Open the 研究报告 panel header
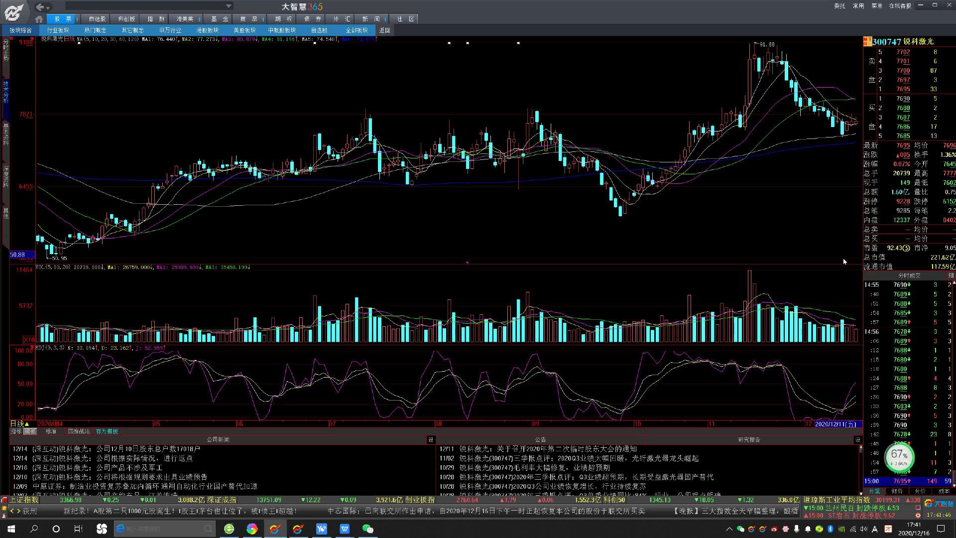This screenshot has width=956, height=538. point(749,440)
